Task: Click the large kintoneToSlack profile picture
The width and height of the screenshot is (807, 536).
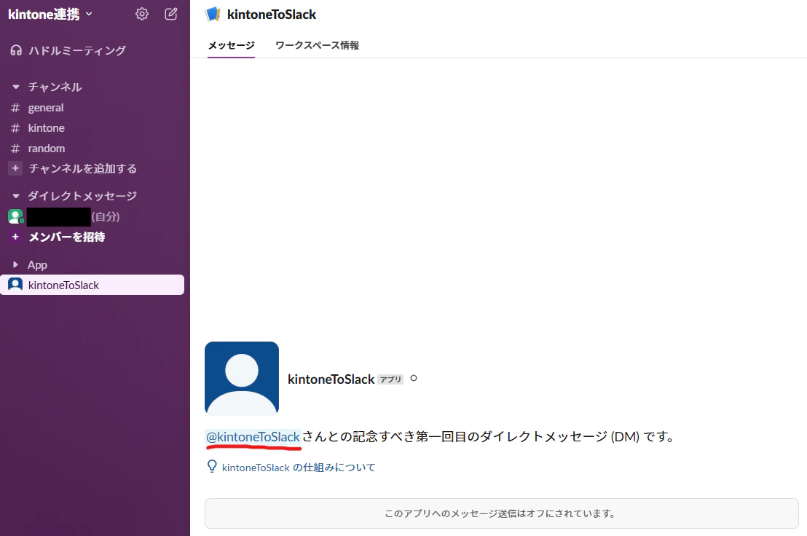Action: pos(242,378)
